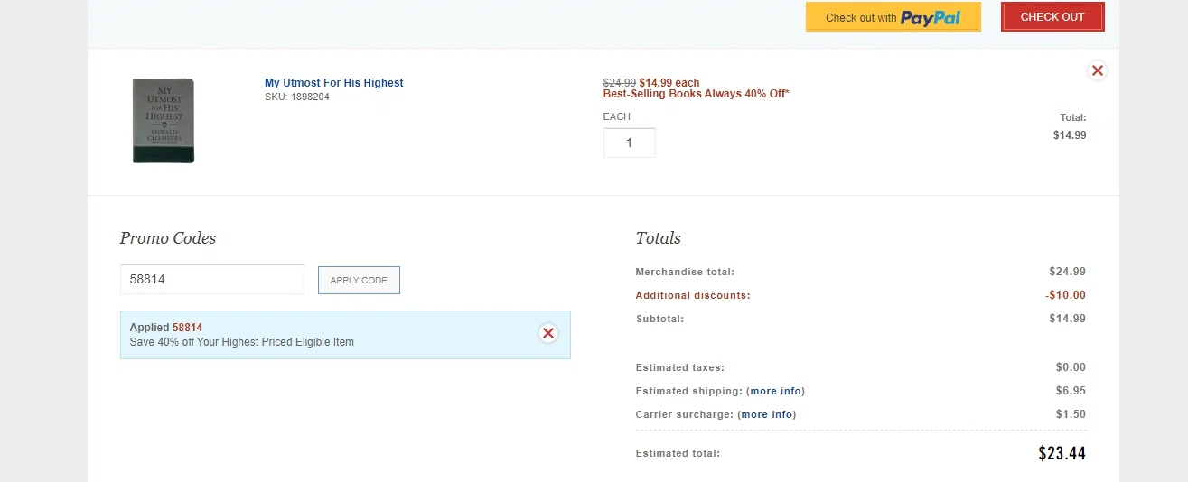Screen dimensions: 1188x482
Task: Click the code 58814 in the Applied banner
Action: pyautogui.click(x=187, y=328)
